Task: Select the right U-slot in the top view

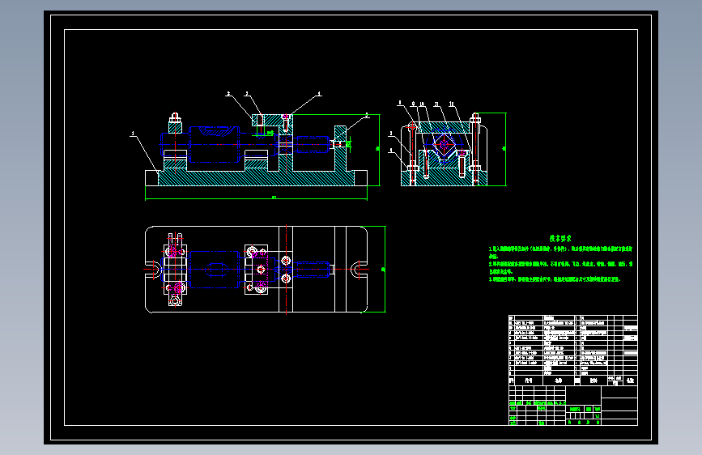Action: [x=360, y=270]
